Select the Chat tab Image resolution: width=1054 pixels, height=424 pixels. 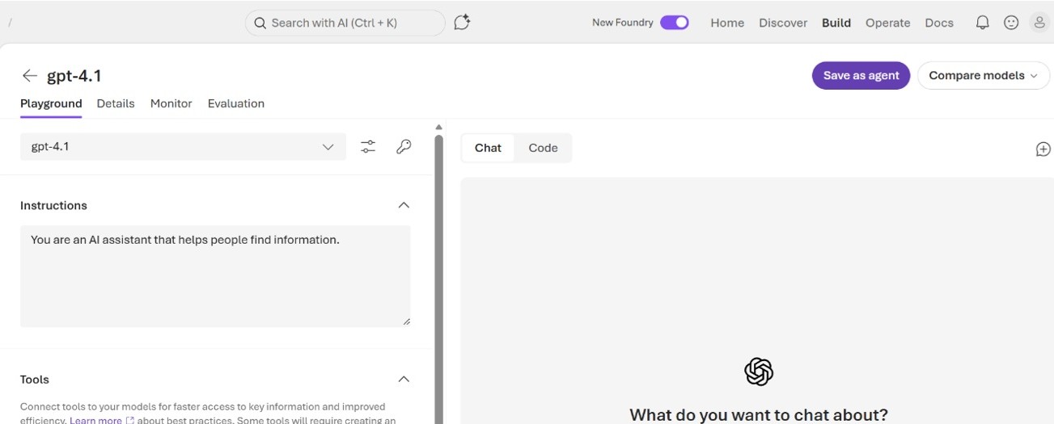tap(488, 148)
